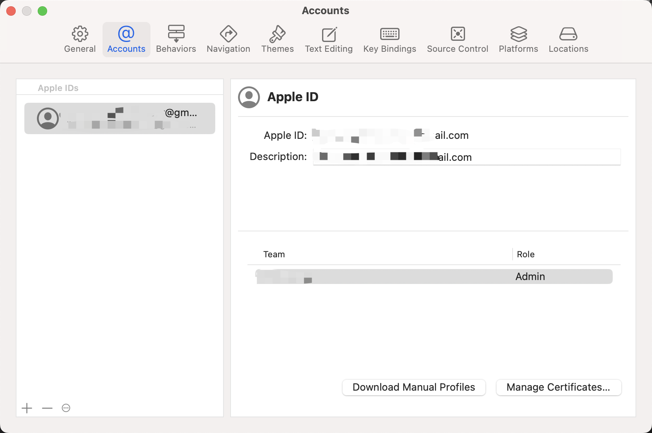Open Manage Certificates dialog
Image resolution: width=652 pixels, height=433 pixels.
559,388
